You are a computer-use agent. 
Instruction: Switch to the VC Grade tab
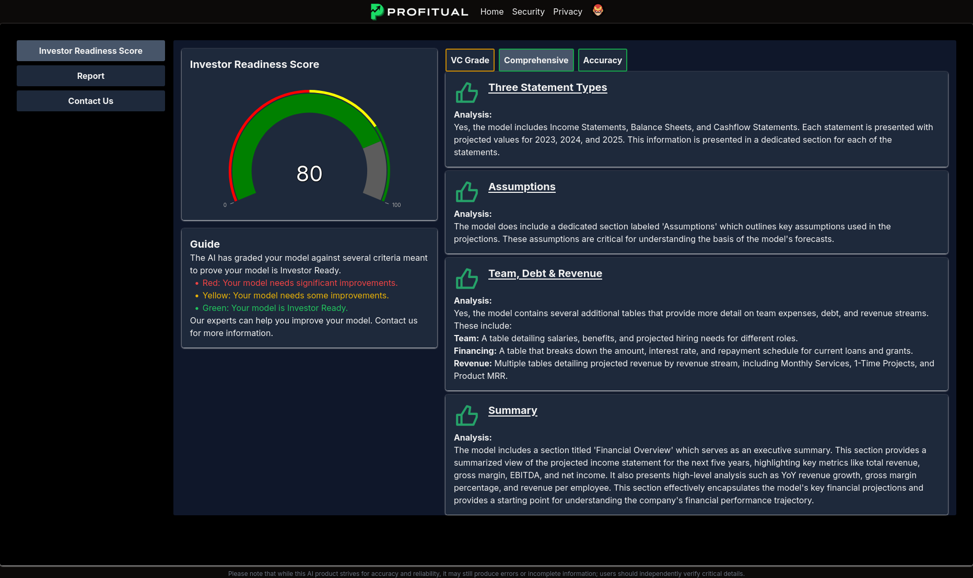click(x=470, y=60)
